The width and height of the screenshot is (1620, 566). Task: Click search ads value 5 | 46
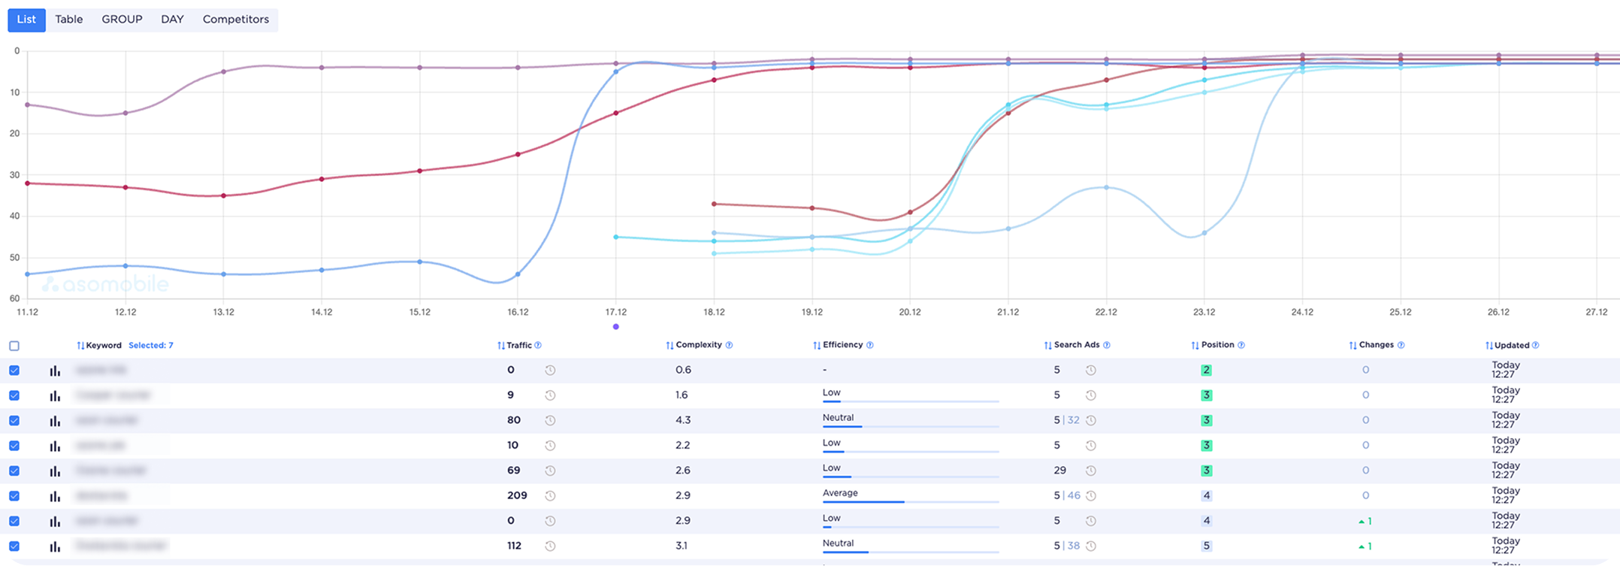click(x=1067, y=496)
